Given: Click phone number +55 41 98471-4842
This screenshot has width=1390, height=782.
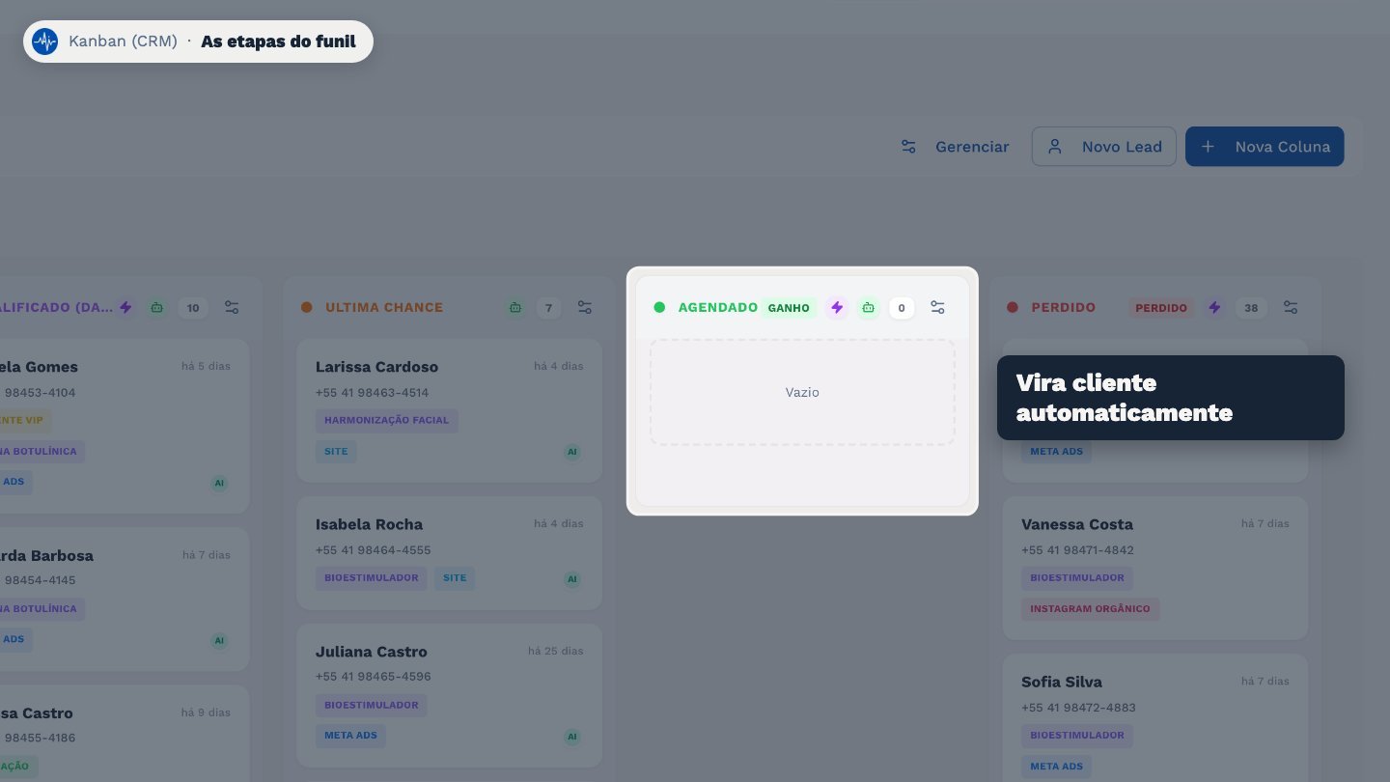Looking at the screenshot, I should pos(1077,550).
